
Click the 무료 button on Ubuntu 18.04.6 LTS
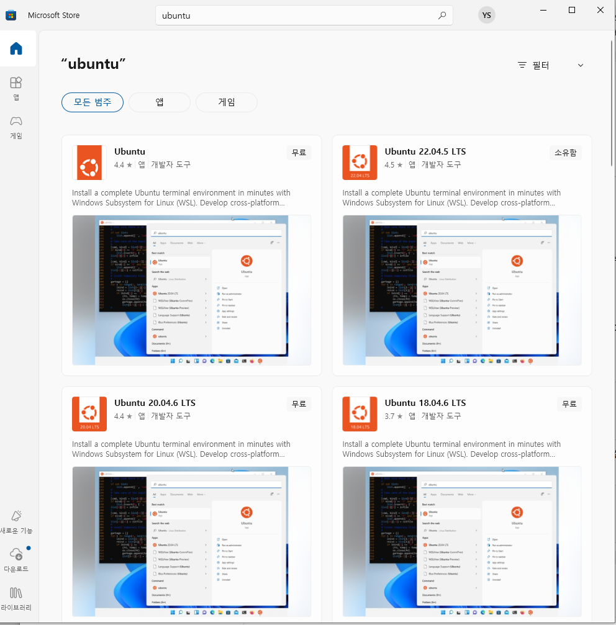pos(569,404)
